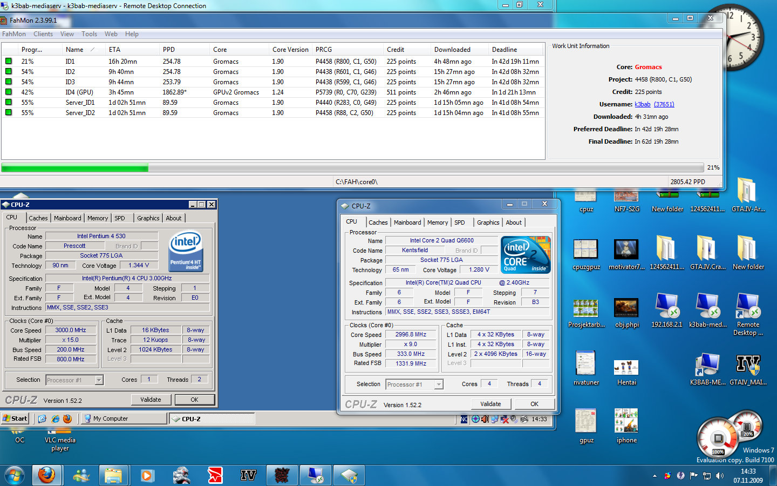
Task: Open the cpuzgpuz desktop image
Action: (x=586, y=254)
